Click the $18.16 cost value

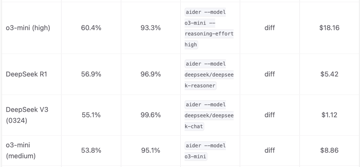click(329, 28)
